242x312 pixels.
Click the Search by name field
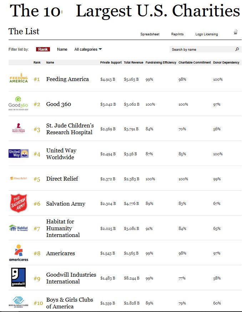[x=202, y=50]
